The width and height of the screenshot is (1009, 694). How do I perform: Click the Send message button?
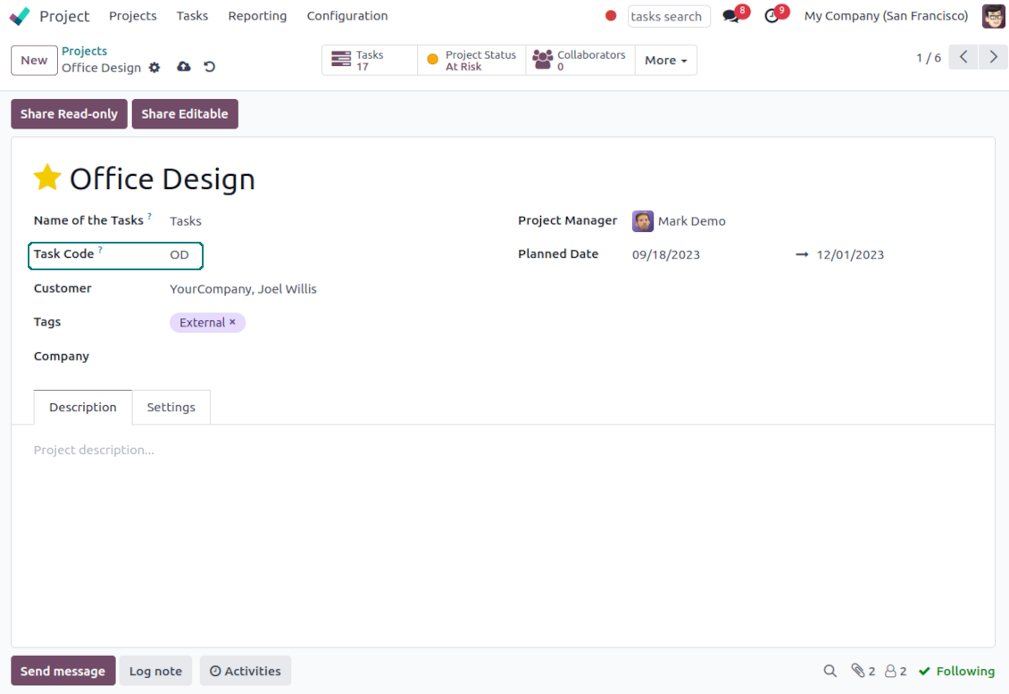[63, 671]
